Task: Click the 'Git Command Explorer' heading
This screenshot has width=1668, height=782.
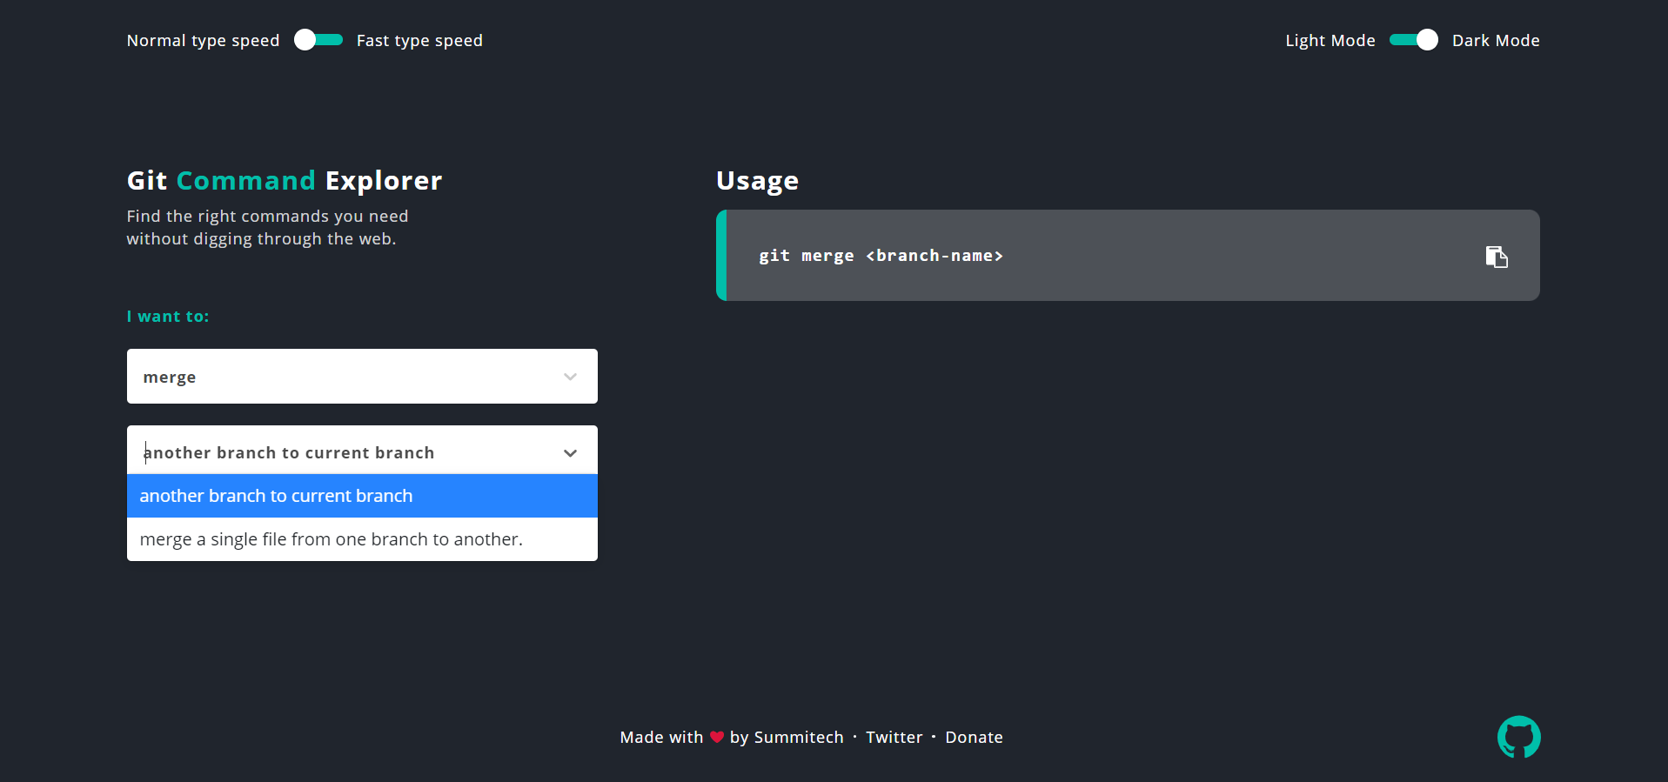Action: click(x=285, y=180)
